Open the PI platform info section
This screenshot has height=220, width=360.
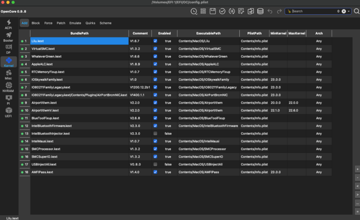pos(9,100)
